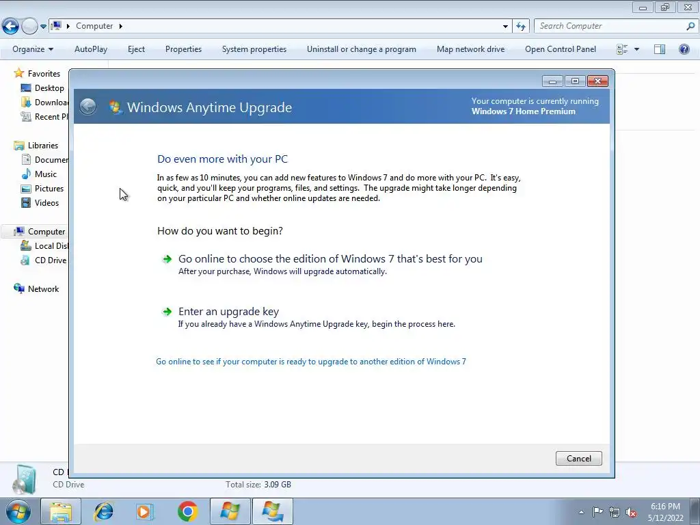Open Properties from Explorer toolbar

(183, 49)
